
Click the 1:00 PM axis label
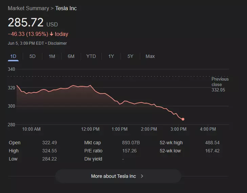(120, 129)
